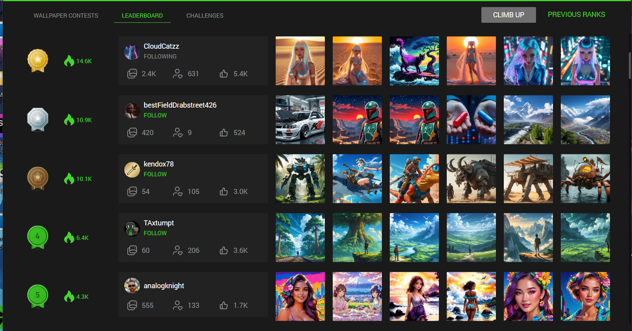632x331 pixels.
Task: Follow user bestFieldDrabstreet426
Action: tap(155, 115)
